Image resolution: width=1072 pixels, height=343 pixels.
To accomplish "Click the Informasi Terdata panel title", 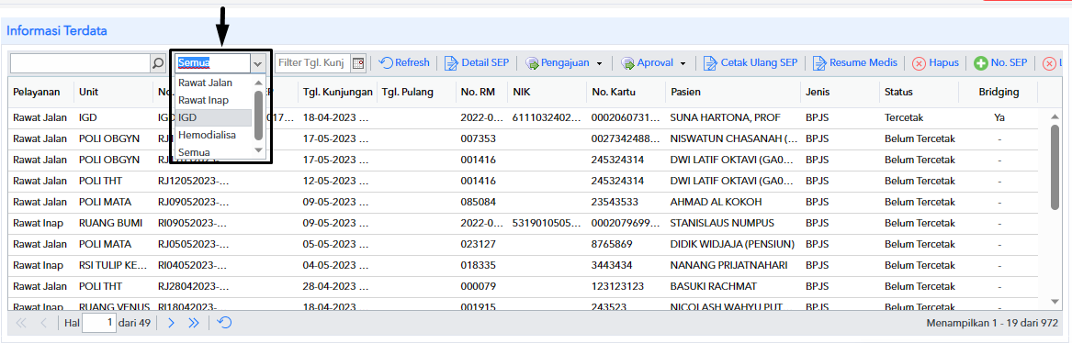I will point(57,30).
